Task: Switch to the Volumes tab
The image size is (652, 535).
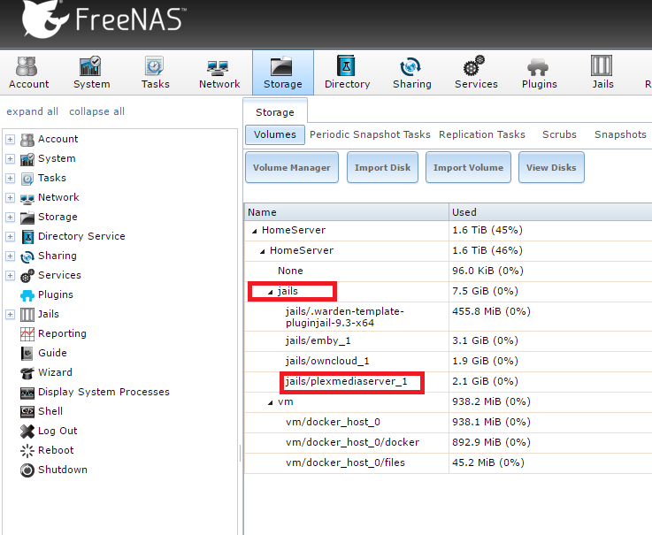Action: tap(275, 134)
